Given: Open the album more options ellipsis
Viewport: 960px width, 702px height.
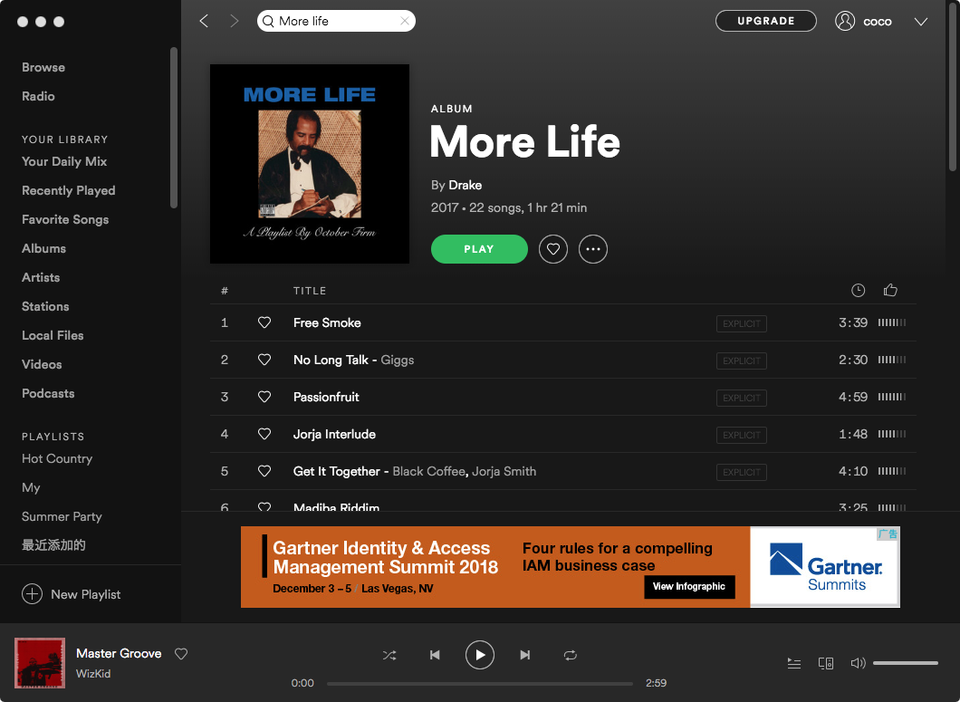Looking at the screenshot, I should tap(593, 249).
